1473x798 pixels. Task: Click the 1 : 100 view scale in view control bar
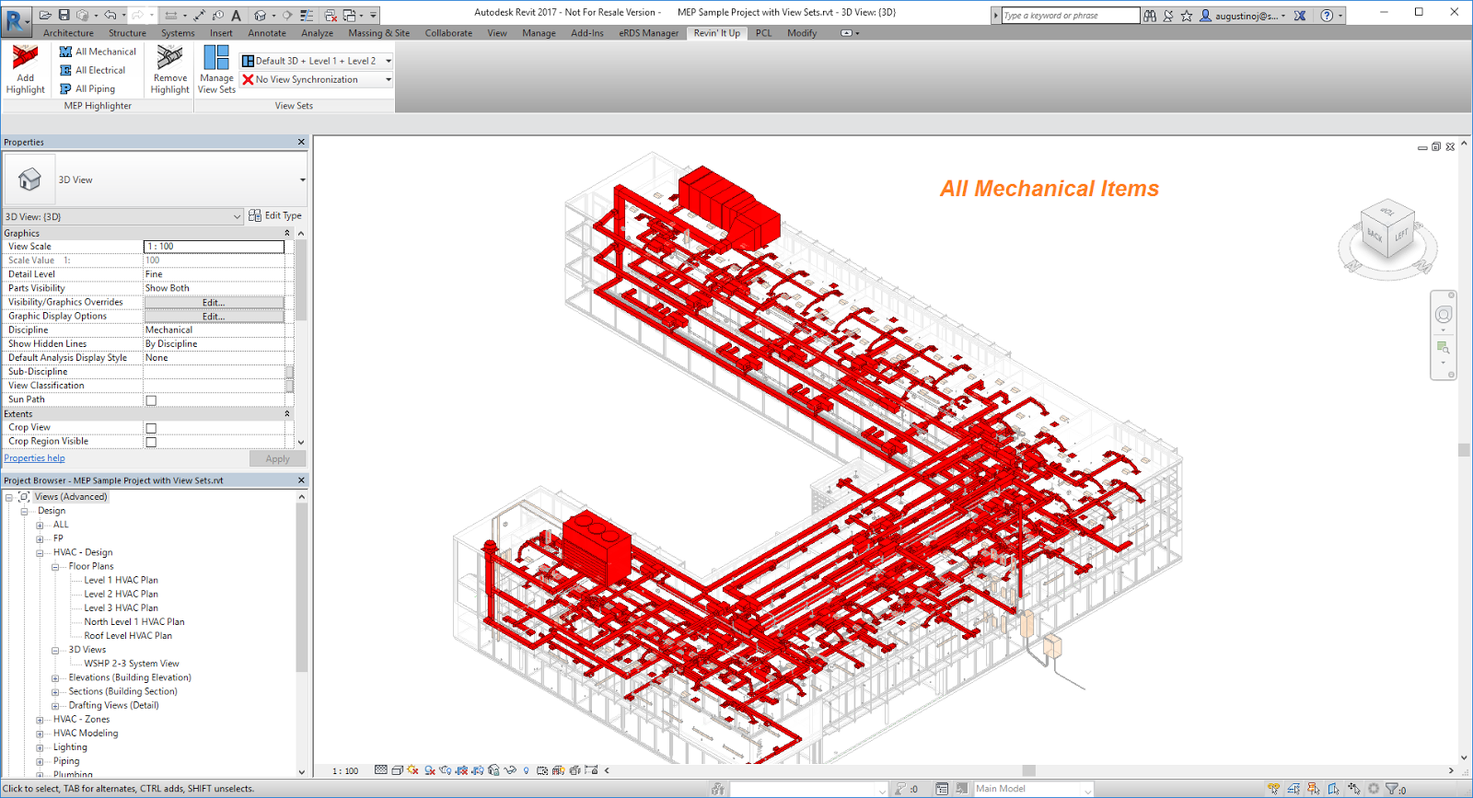345,771
